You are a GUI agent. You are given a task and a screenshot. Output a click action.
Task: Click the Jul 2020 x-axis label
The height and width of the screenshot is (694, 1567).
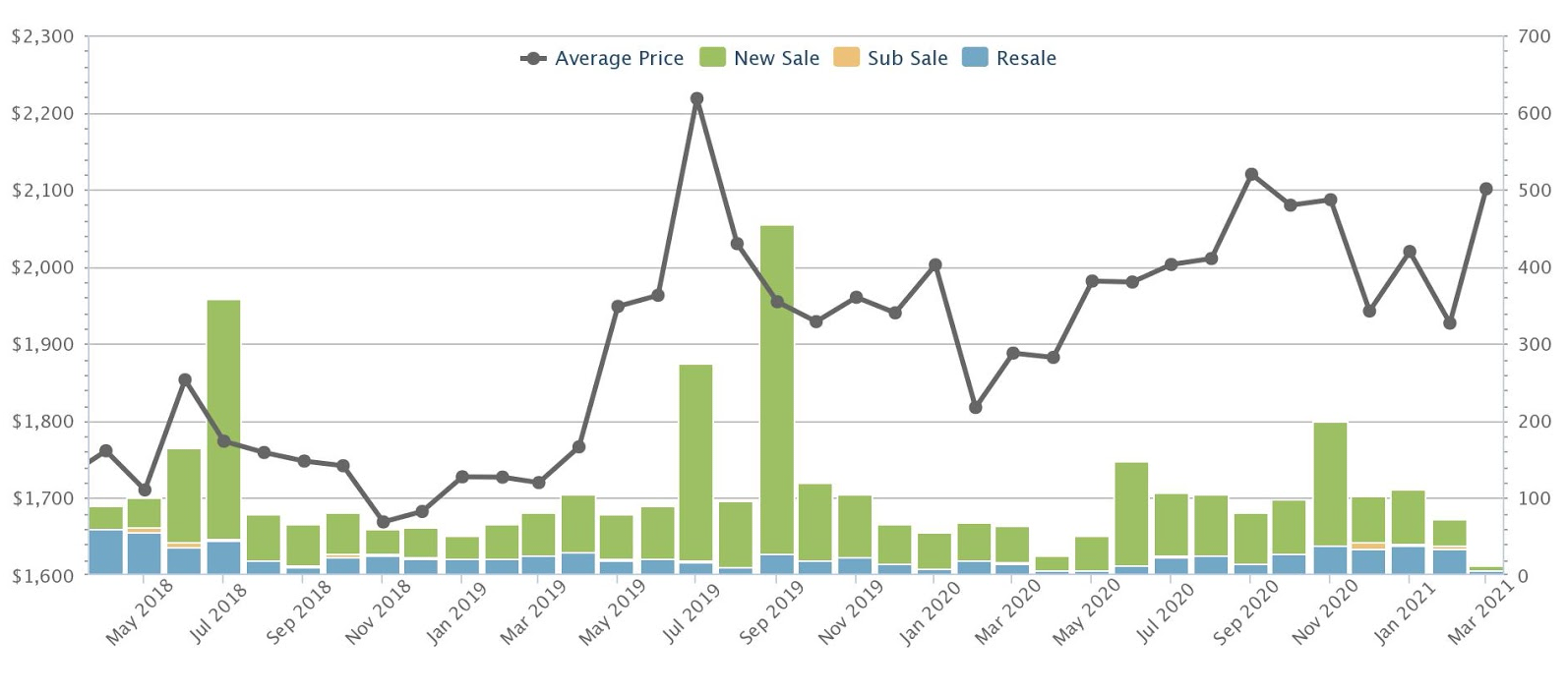(1166, 613)
